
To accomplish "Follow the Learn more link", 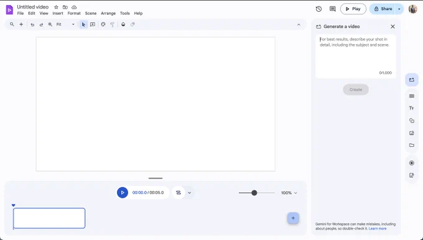I will click(378, 229).
